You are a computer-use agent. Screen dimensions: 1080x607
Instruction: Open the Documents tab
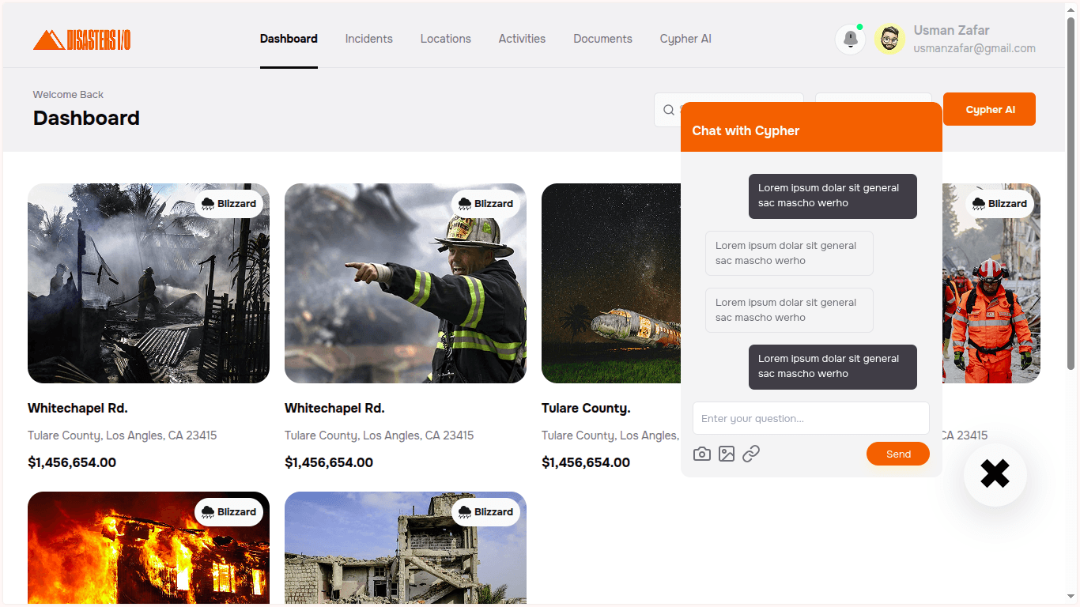coord(602,39)
